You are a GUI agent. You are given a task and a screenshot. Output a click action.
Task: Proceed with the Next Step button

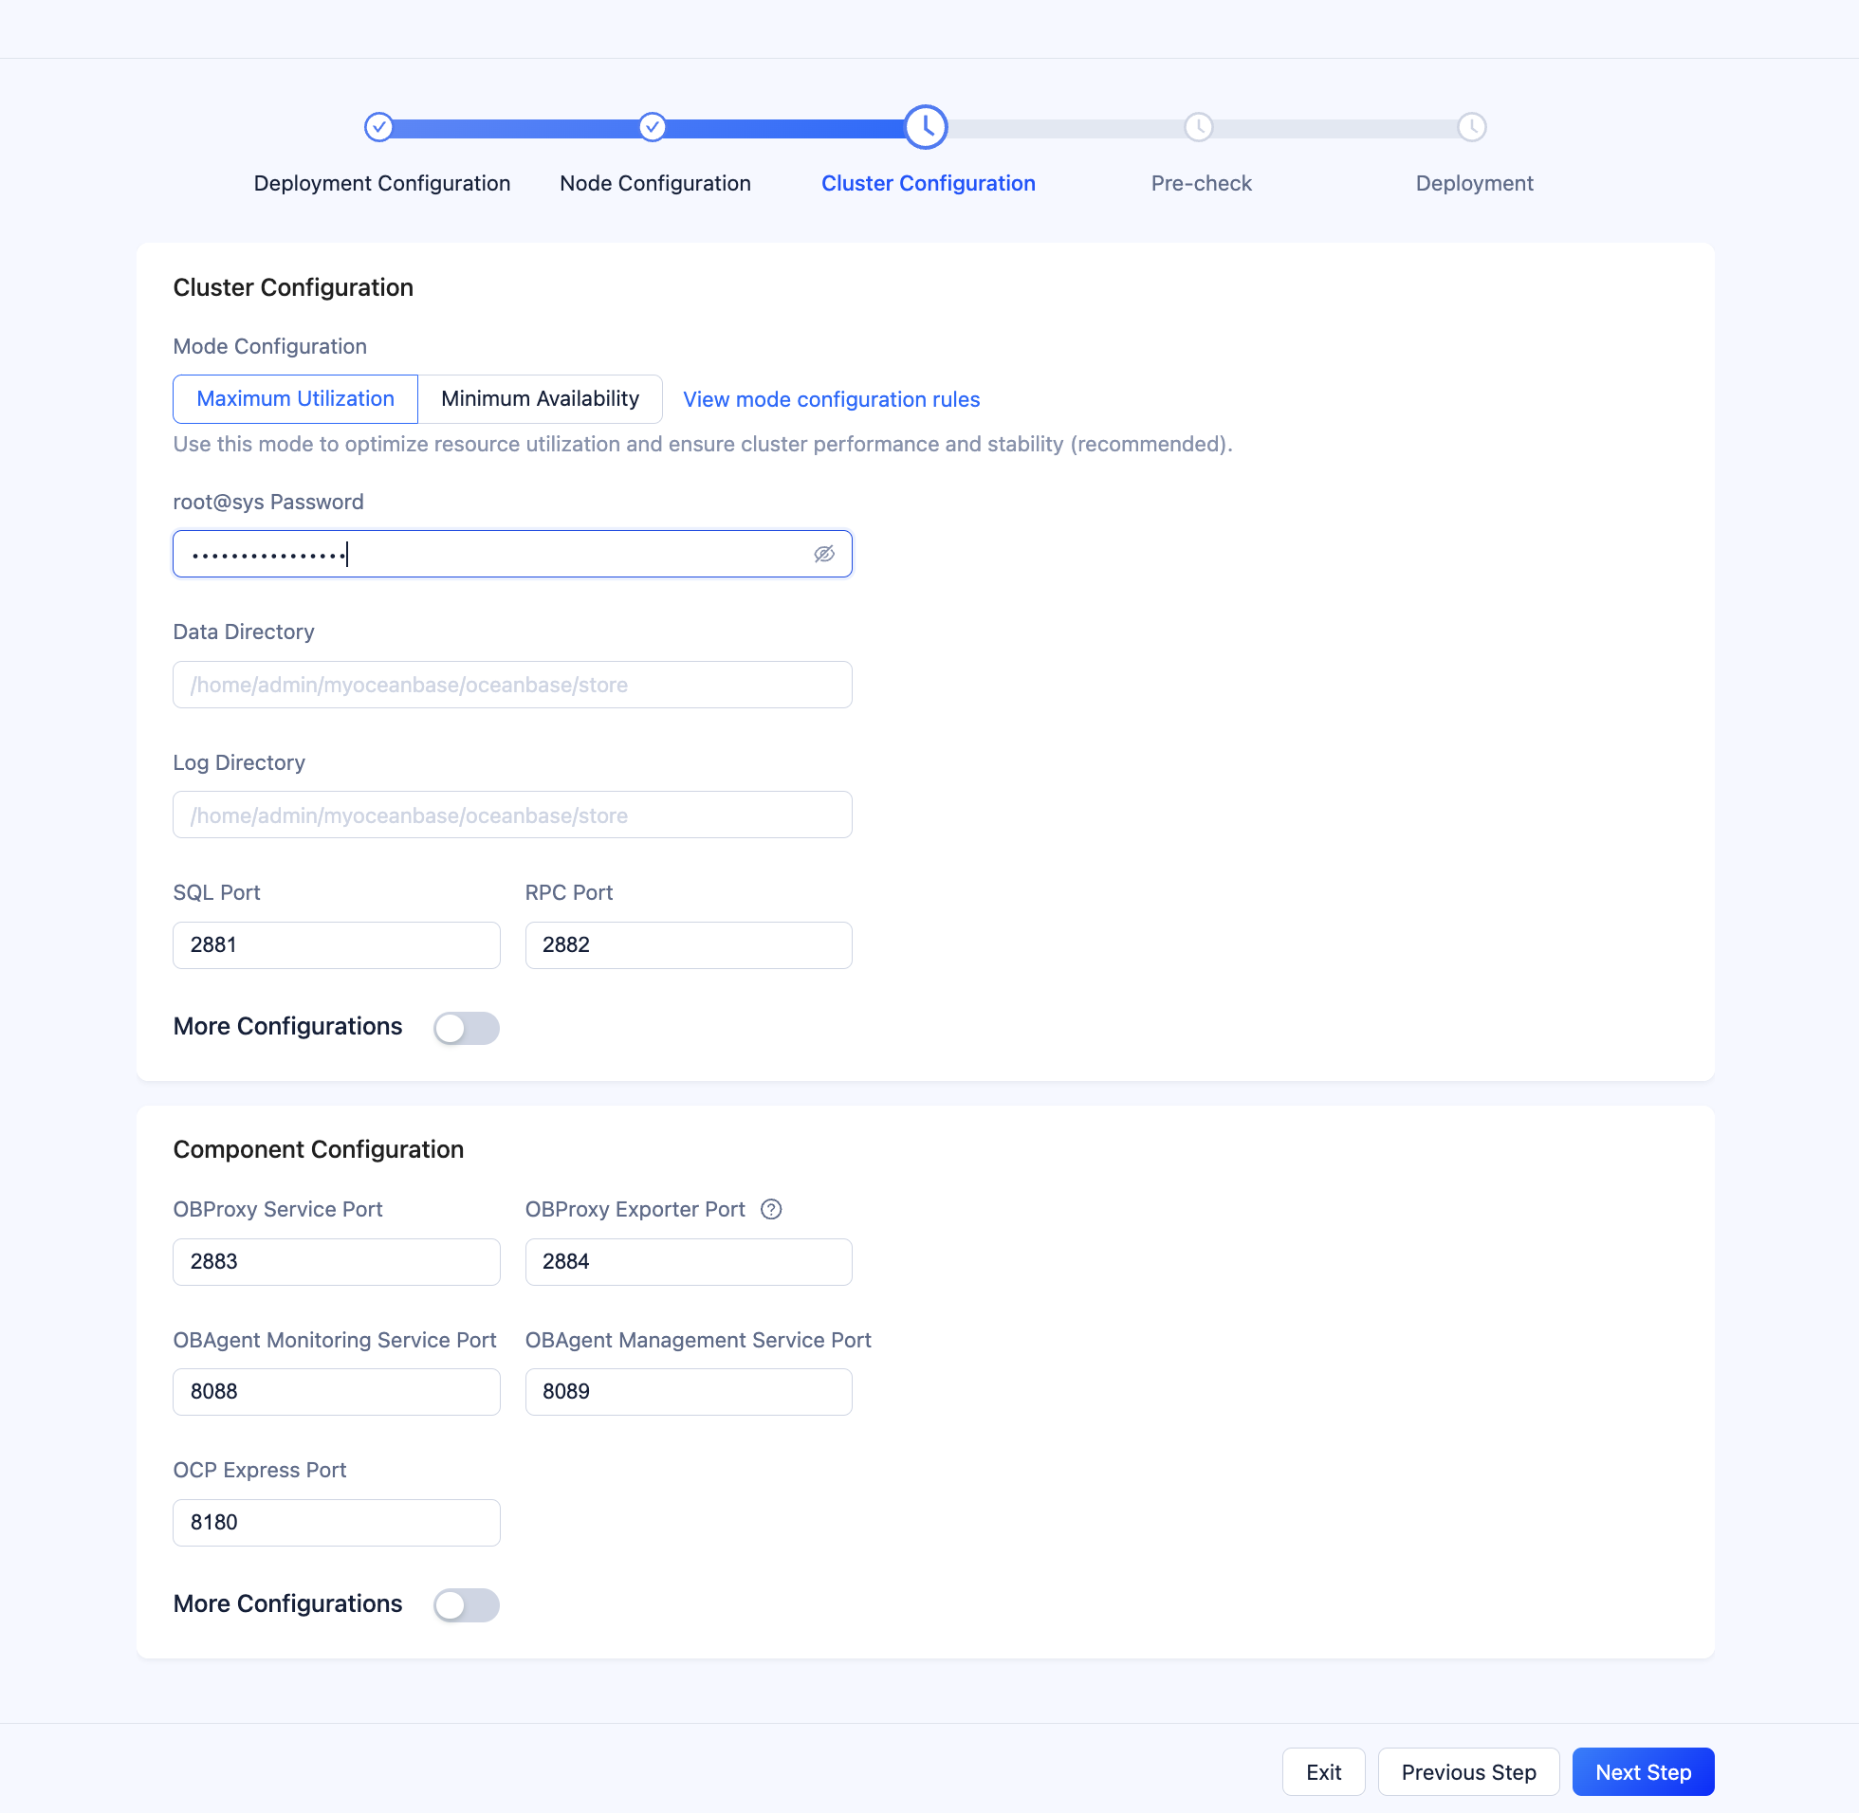[x=1643, y=1772]
